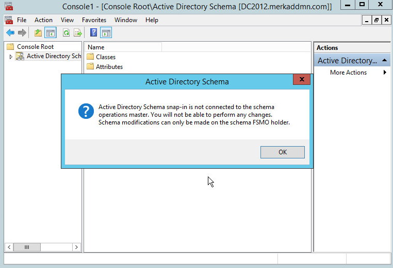Click More Actions in Actions pane
The image size is (393, 268).
[348, 72]
